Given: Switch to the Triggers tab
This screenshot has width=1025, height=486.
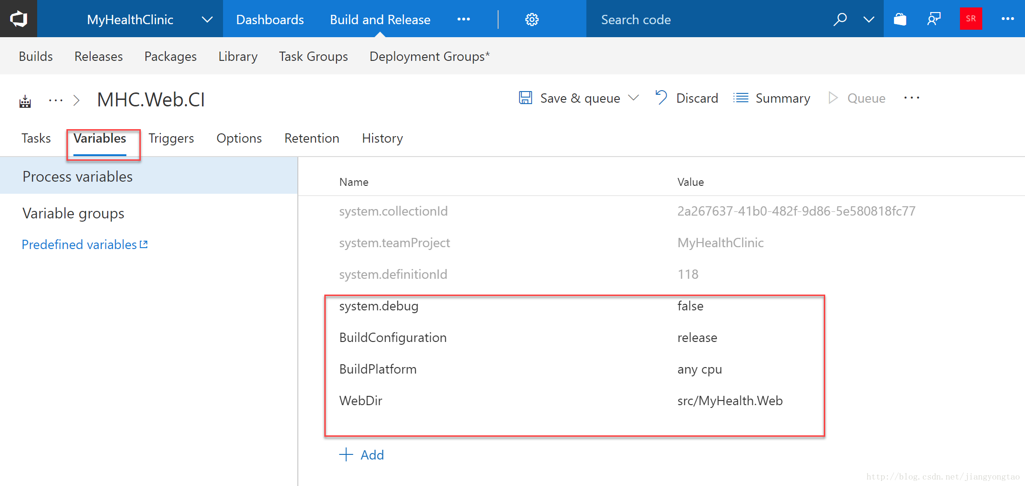Looking at the screenshot, I should coord(171,138).
